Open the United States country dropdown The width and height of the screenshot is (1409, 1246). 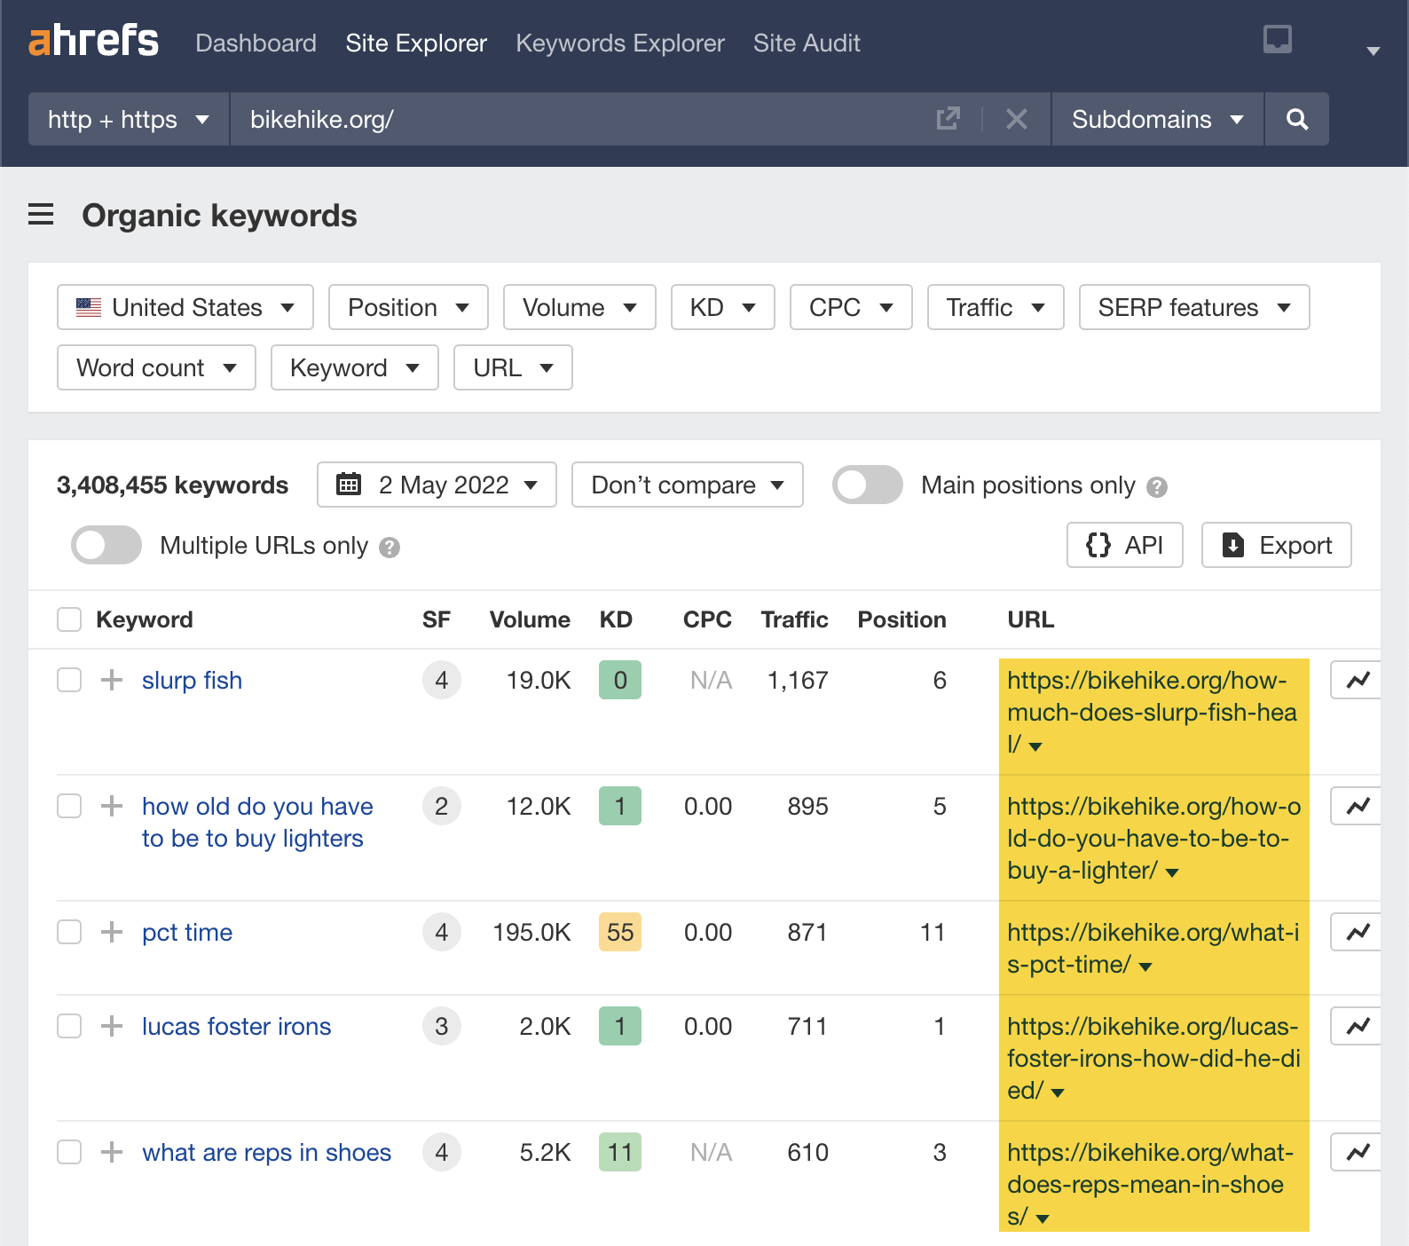click(x=185, y=308)
